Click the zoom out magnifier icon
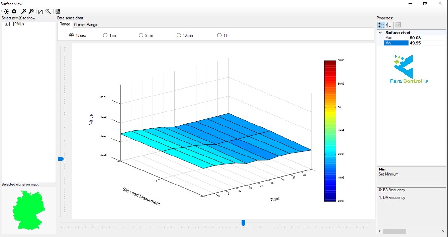Viewport: 448px width, 237px height. point(31,11)
